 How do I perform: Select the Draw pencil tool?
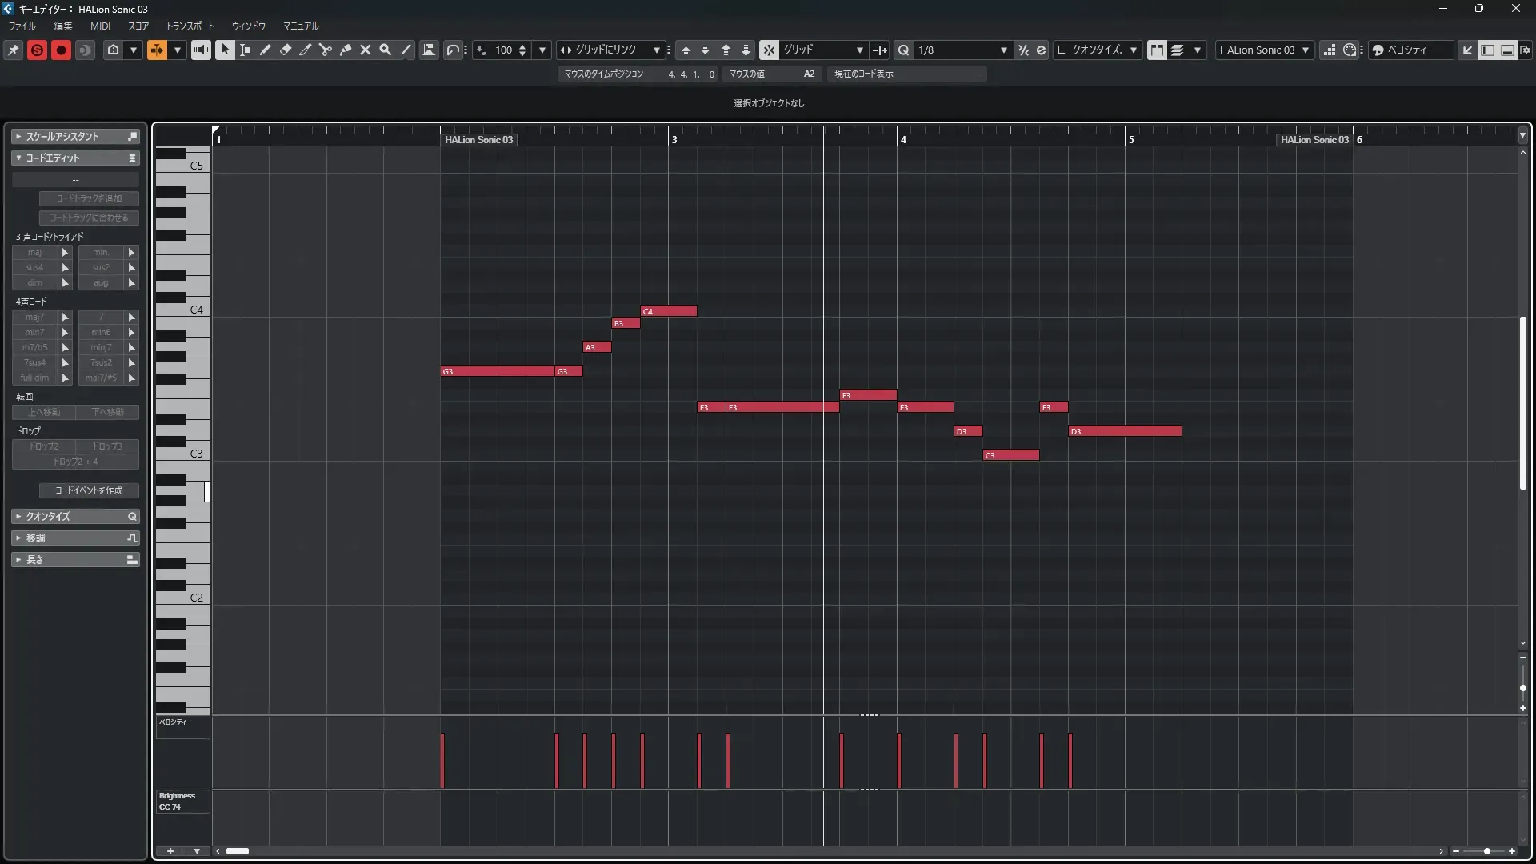265,50
